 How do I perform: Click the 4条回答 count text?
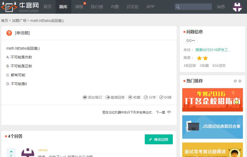190,66
